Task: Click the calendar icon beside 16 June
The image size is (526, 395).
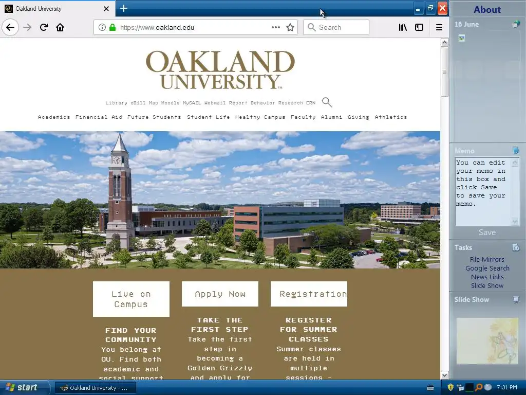Action: [x=516, y=24]
